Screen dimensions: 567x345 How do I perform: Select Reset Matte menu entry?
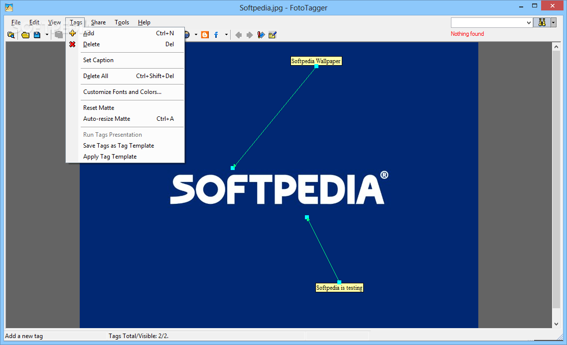click(x=125, y=108)
